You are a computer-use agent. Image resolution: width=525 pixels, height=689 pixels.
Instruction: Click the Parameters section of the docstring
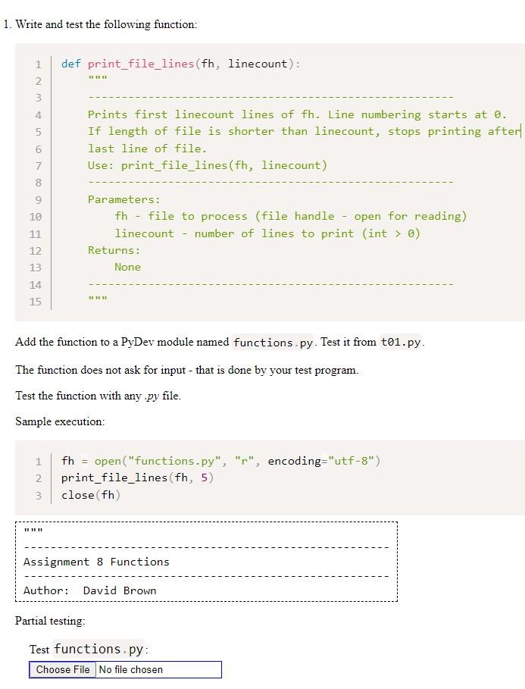pos(125,199)
